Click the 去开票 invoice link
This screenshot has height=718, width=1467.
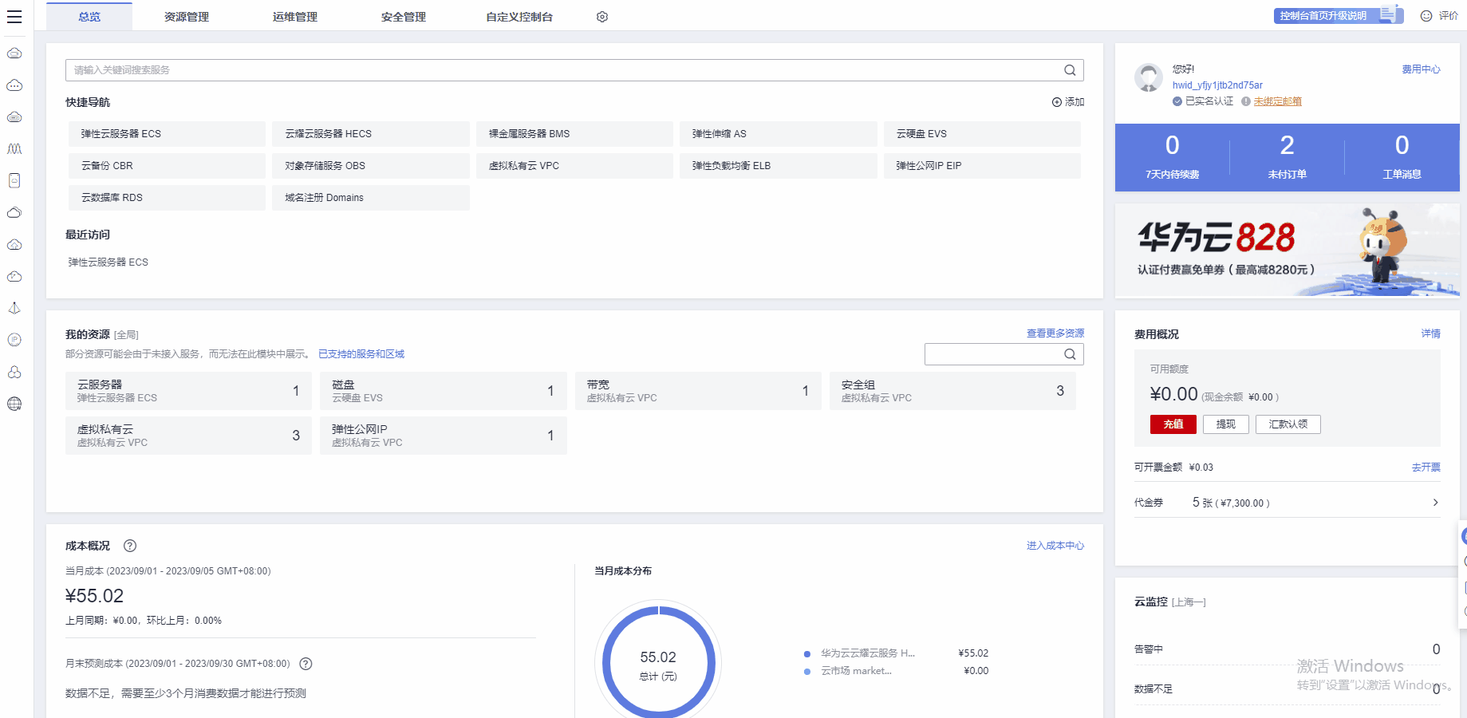pos(1426,467)
